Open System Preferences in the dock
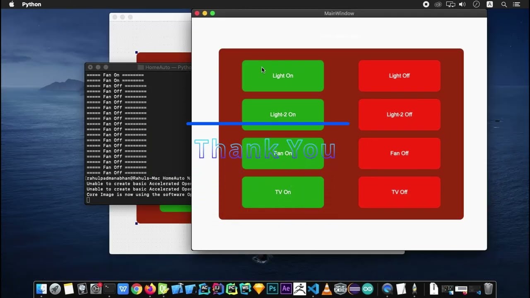The image size is (530, 298). pyautogui.click(x=96, y=288)
